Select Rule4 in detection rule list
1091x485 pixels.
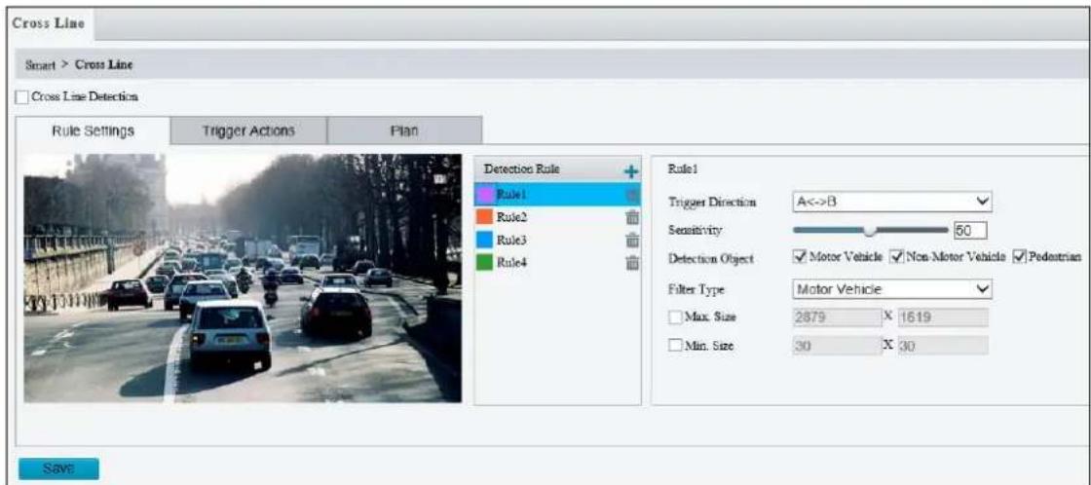[x=557, y=262]
